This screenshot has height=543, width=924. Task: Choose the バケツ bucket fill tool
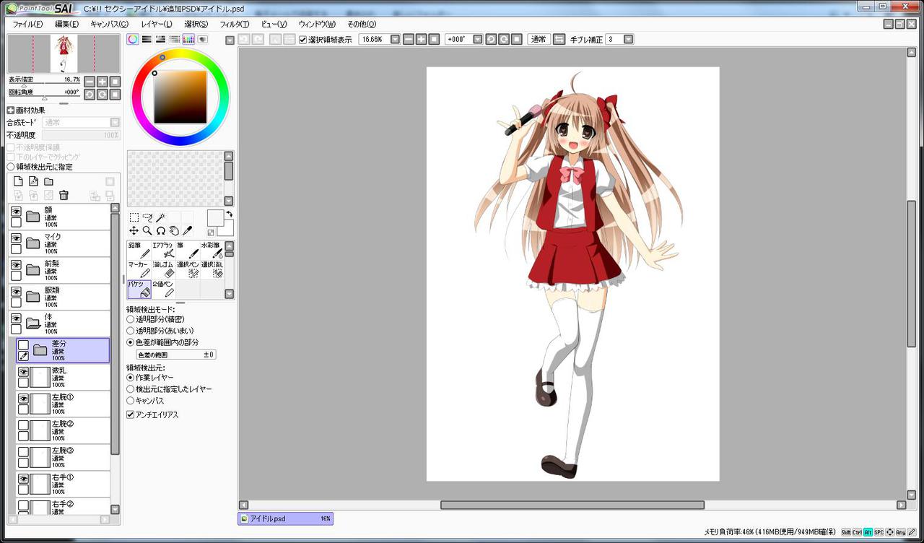[139, 289]
